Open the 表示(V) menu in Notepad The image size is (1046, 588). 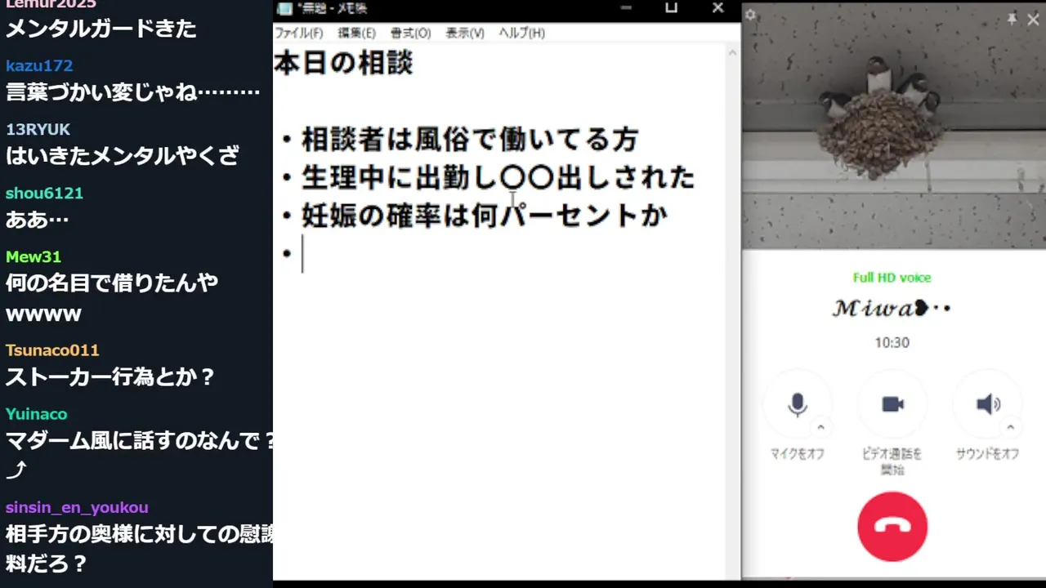(x=465, y=33)
